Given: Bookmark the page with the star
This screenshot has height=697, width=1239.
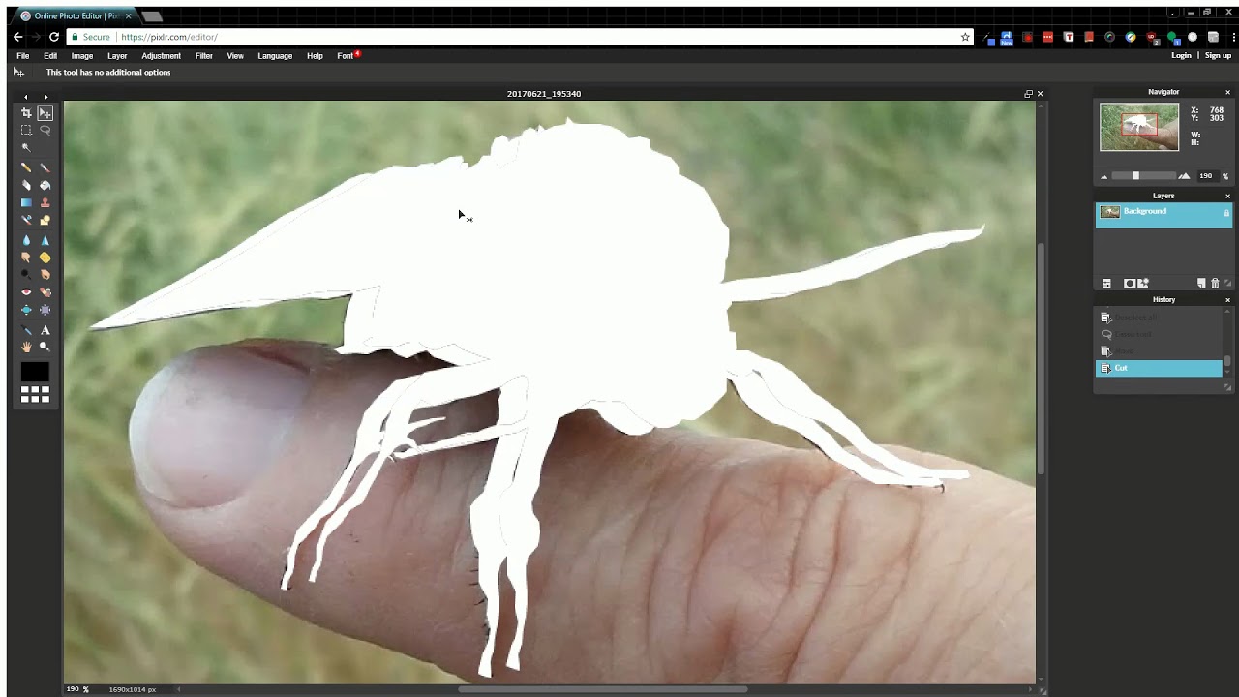Looking at the screenshot, I should (x=965, y=37).
